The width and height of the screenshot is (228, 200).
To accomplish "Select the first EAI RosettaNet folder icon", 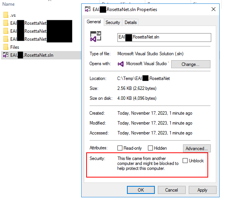I will 6,23.
